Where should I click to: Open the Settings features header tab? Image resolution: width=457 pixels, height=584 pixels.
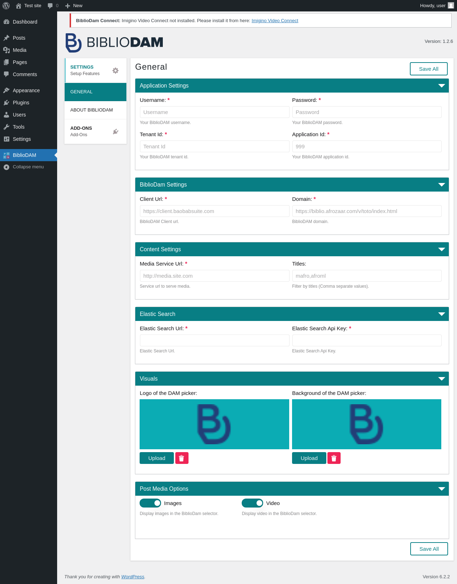[95, 70]
